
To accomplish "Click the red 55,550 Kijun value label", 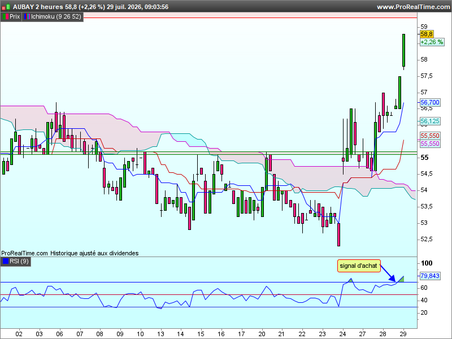I will 430,136.
